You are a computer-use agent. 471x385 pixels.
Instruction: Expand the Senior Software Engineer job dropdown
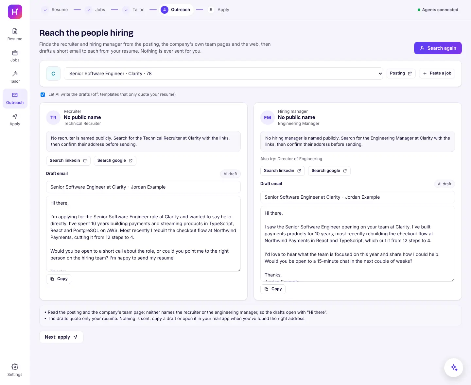tap(223, 74)
